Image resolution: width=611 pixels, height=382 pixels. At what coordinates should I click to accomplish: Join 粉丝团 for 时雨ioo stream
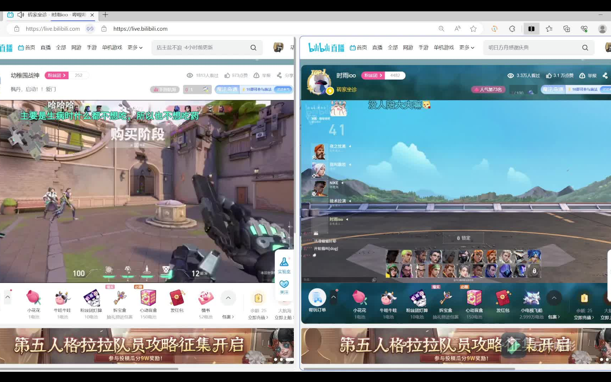point(373,75)
